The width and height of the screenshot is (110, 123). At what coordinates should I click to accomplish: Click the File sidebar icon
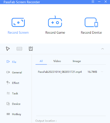tap(8, 62)
